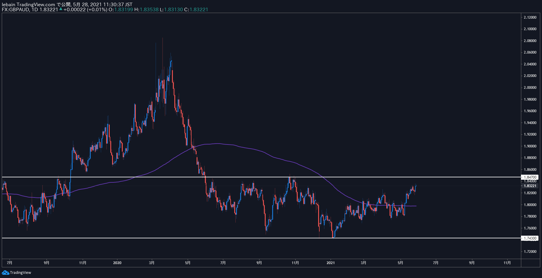Click the 2.08000 price axis label
The height and width of the screenshot is (278, 542).
click(530, 41)
